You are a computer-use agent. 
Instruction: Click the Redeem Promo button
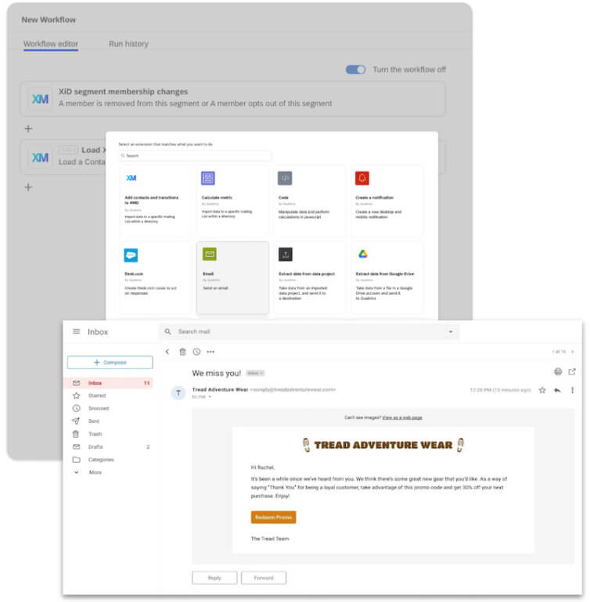[x=273, y=517]
